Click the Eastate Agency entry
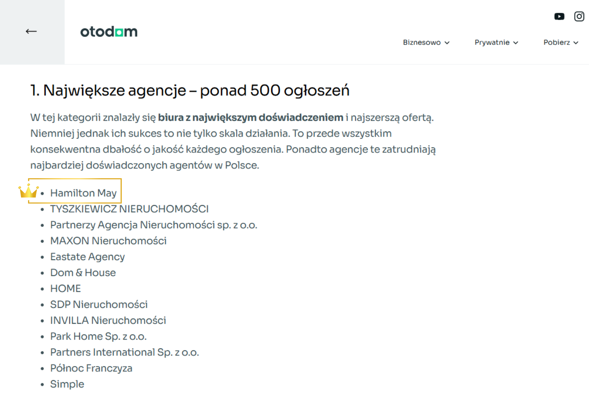The width and height of the screenshot is (589, 393). tap(88, 257)
